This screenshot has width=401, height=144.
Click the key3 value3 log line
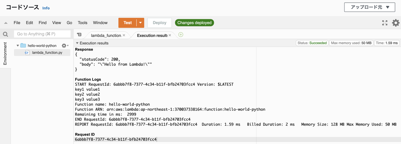88,99
